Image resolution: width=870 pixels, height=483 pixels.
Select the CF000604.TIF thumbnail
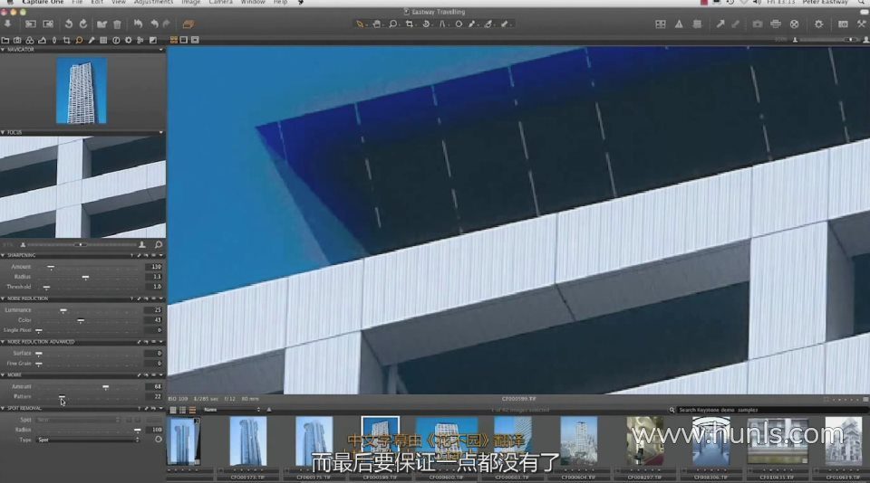click(578, 440)
